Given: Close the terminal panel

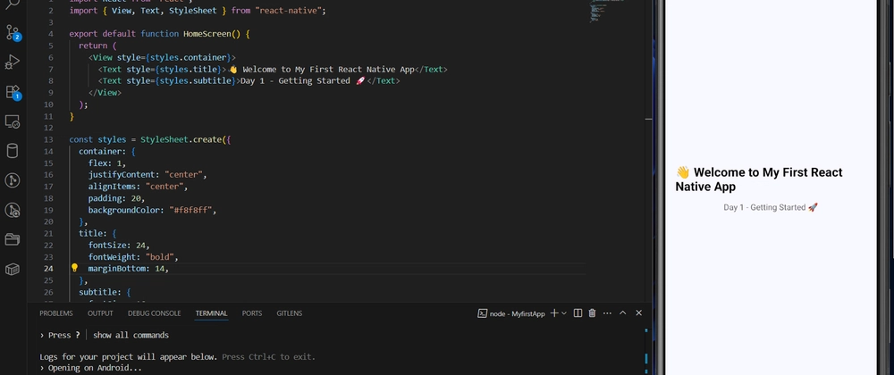Looking at the screenshot, I should tap(638, 313).
